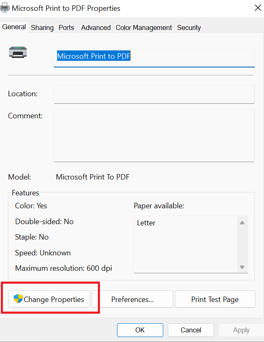The width and height of the screenshot is (264, 342).
Task: Click the printer name text field
Action: point(154,57)
